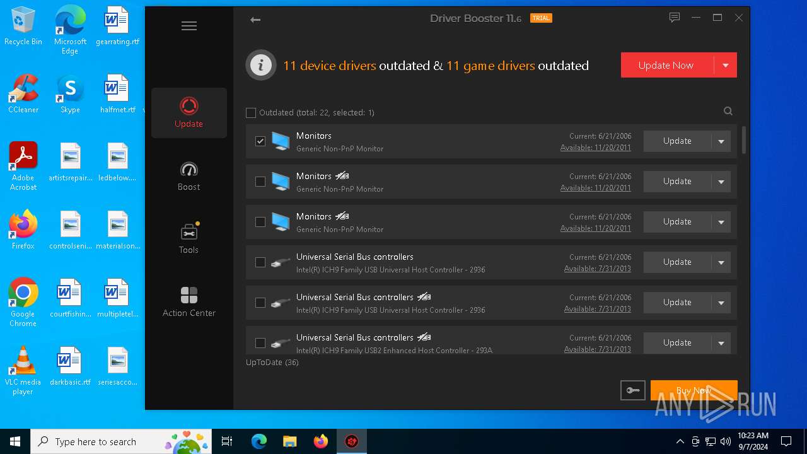807x454 pixels.
Task: Select VLC media player desktop shortcut
Action: click(23, 370)
